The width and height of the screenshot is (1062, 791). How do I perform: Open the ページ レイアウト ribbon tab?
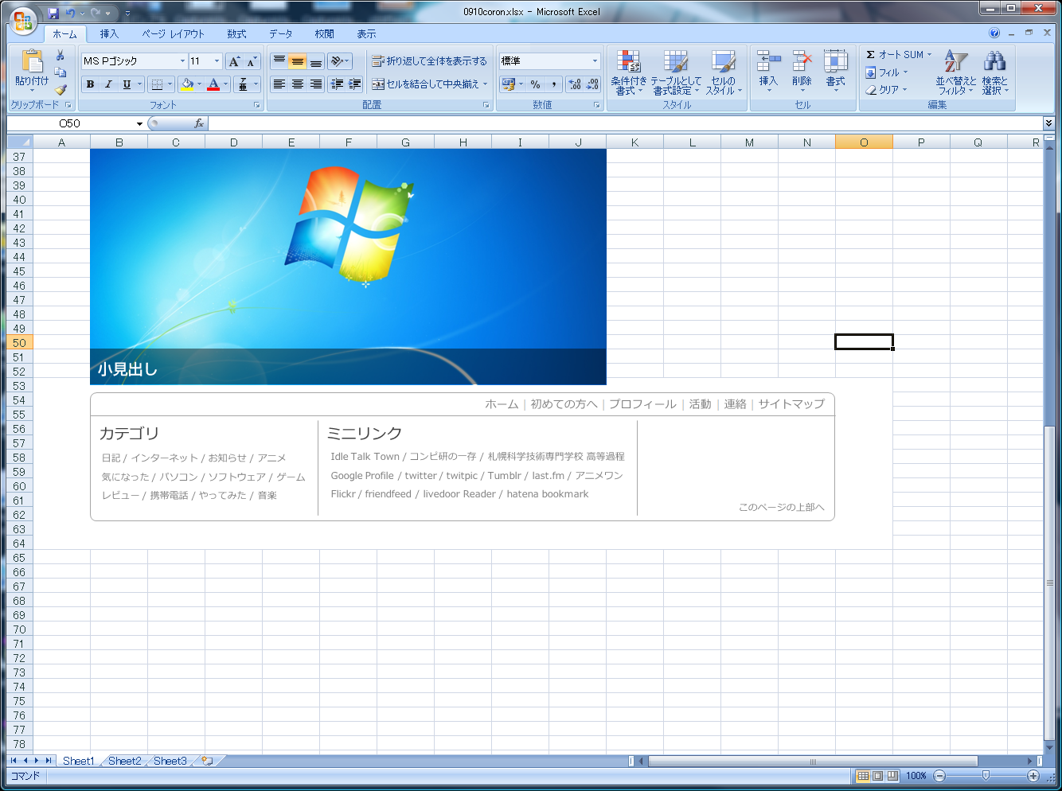click(x=173, y=34)
